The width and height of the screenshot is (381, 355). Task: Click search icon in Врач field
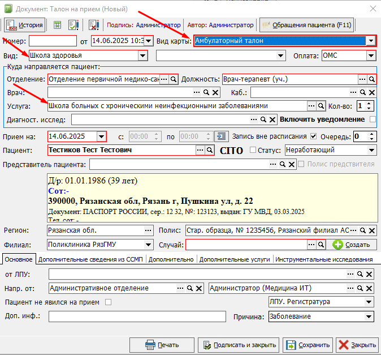tap(206, 92)
